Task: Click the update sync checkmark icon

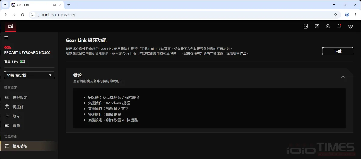Action: (328, 26)
